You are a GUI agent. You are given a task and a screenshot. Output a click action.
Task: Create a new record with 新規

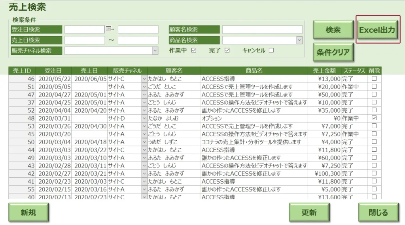click(28, 213)
